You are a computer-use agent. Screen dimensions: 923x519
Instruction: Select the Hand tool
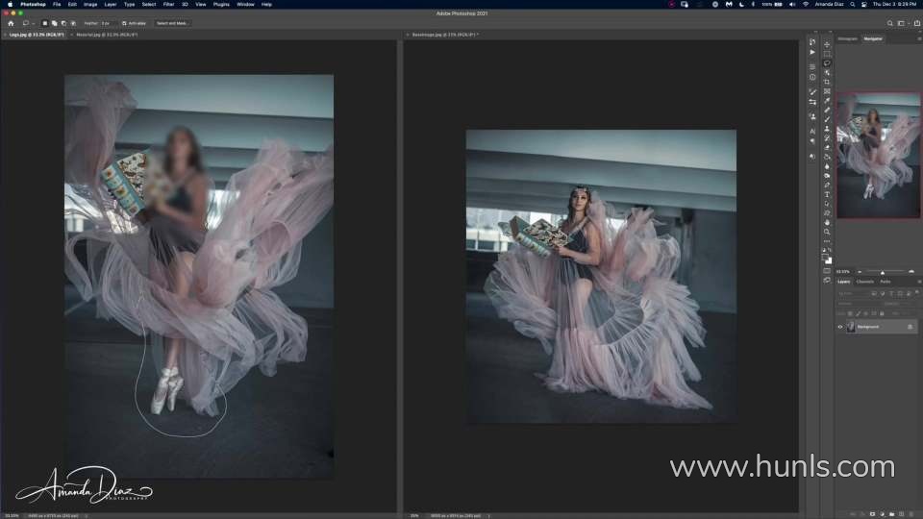pyautogui.click(x=827, y=222)
